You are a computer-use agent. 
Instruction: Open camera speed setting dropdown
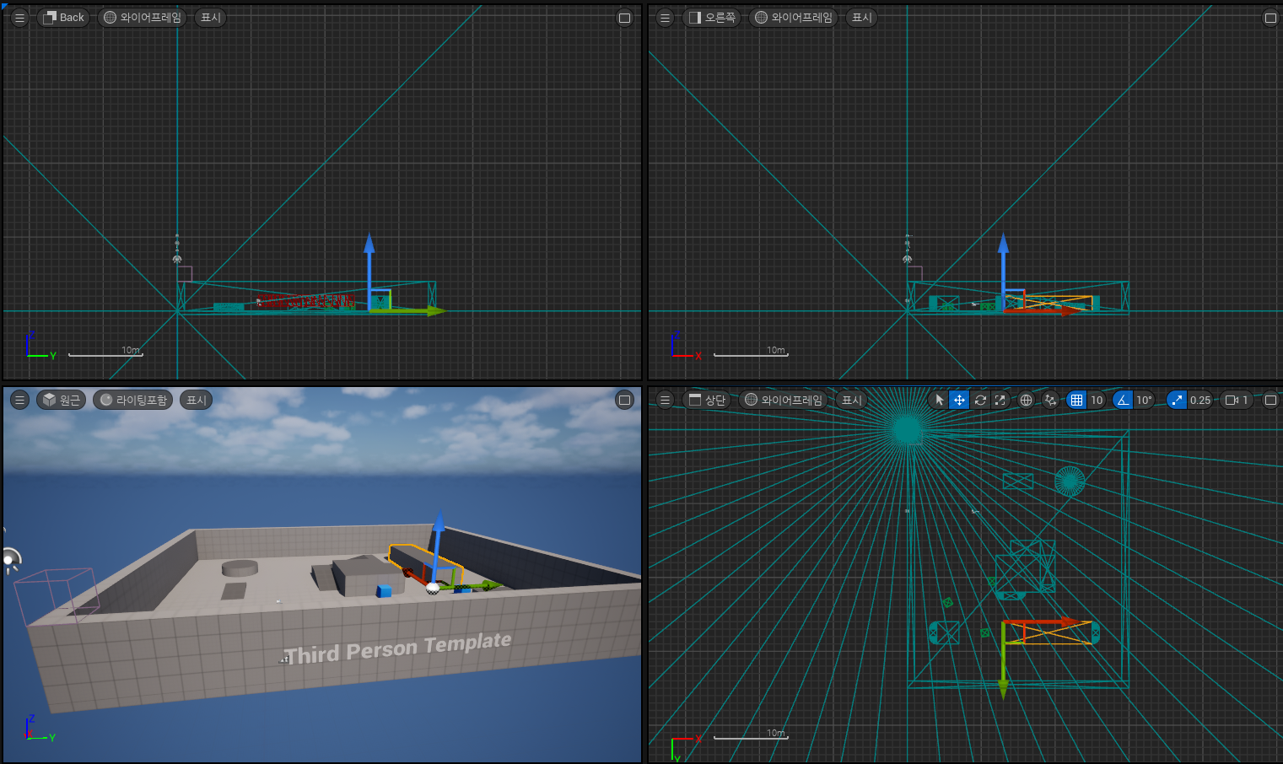pyautogui.click(x=1237, y=400)
